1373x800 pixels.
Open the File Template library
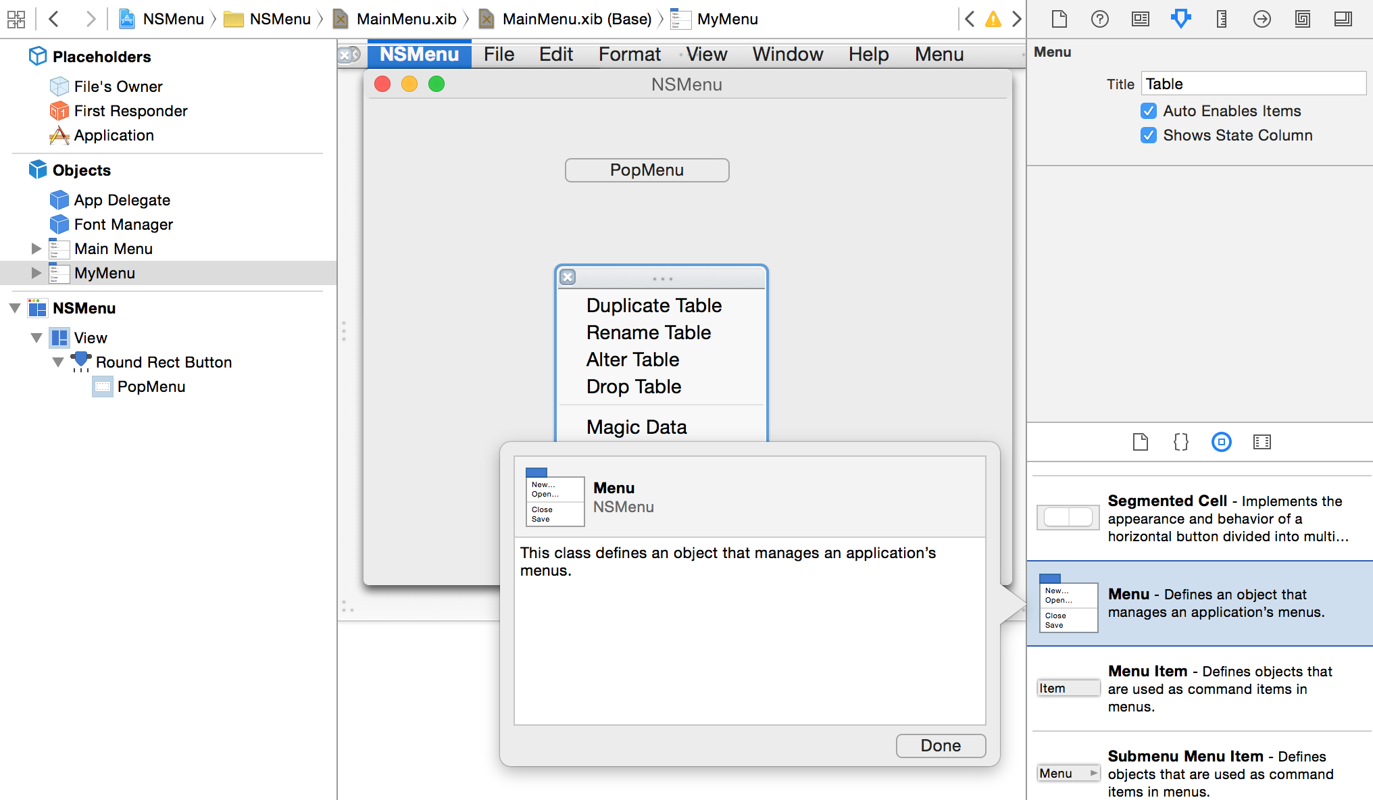(x=1141, y=442)
